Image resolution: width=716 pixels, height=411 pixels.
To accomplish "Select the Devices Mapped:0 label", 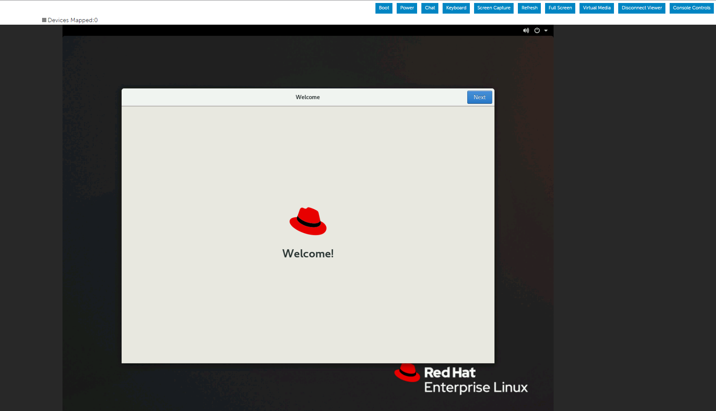I will [72, 20].
